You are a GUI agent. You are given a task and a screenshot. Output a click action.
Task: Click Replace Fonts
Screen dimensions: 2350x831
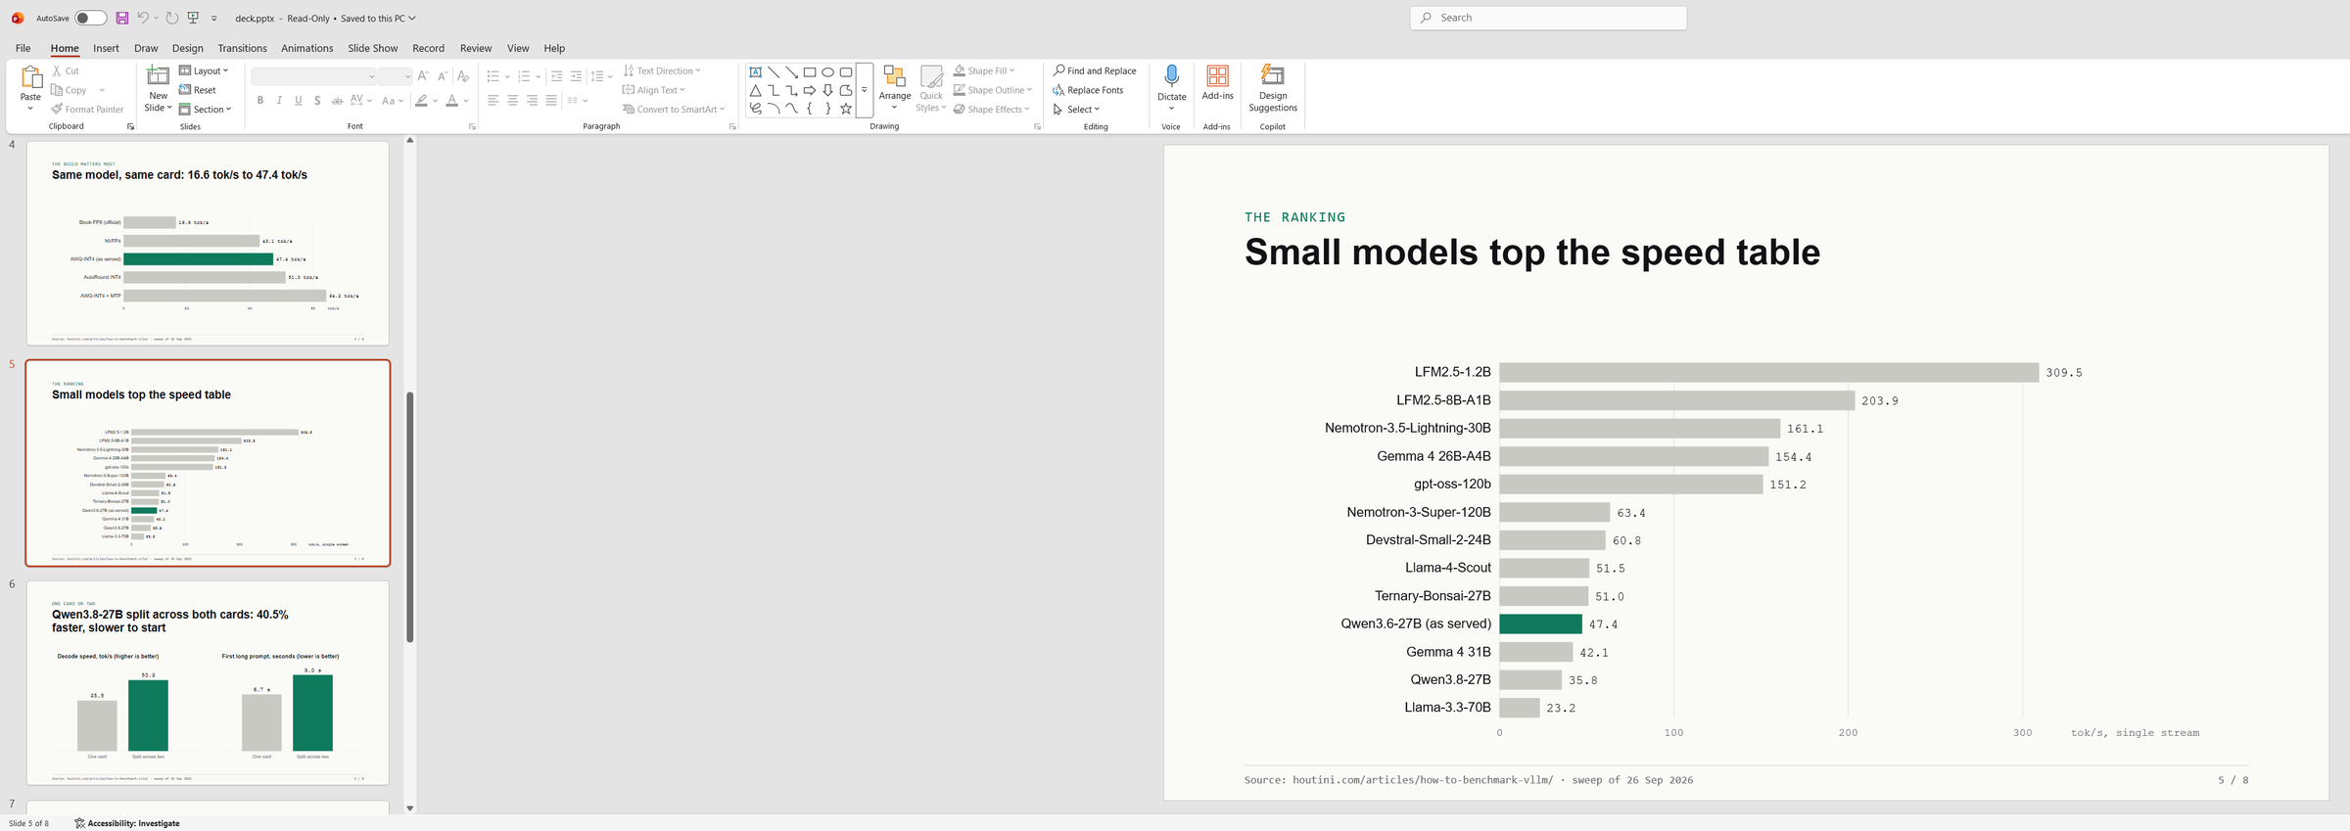pyautogui.click(x=1088, y=90)
